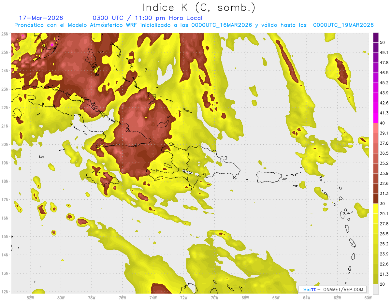Viewport: 391px width, 302px height.
Task: Click the dark brown swatch above 30
Action: click(x=376, y=198)
